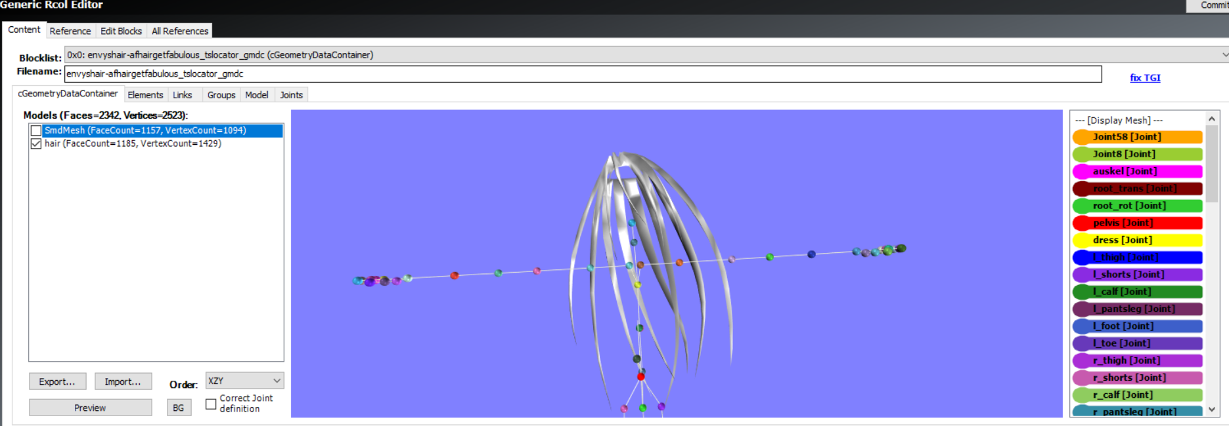Open the Order XZY dropdown

point(244,381)
